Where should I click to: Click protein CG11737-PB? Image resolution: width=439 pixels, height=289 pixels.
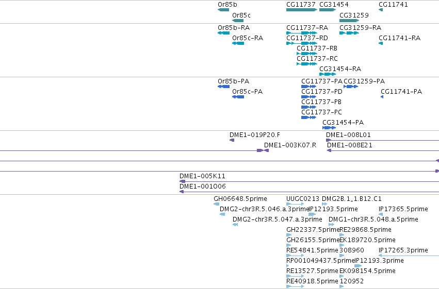[309, 107]
